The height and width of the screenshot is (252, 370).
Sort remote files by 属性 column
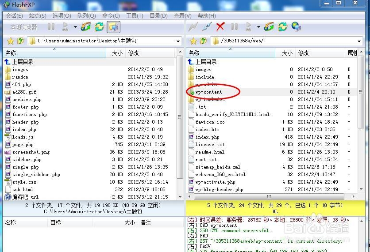[352, 53]
